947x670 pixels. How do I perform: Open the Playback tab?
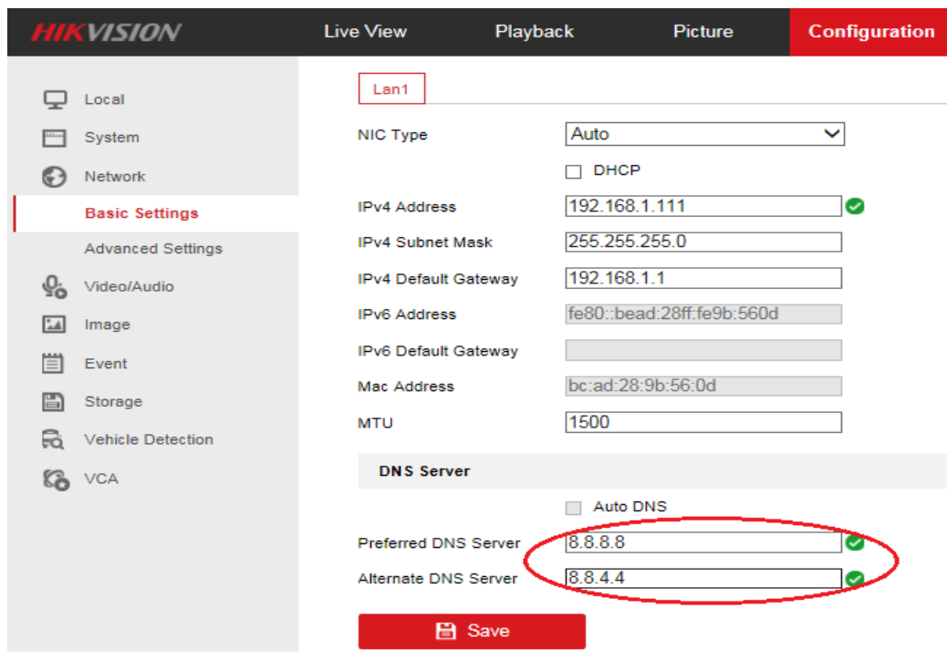pos(534,31)
